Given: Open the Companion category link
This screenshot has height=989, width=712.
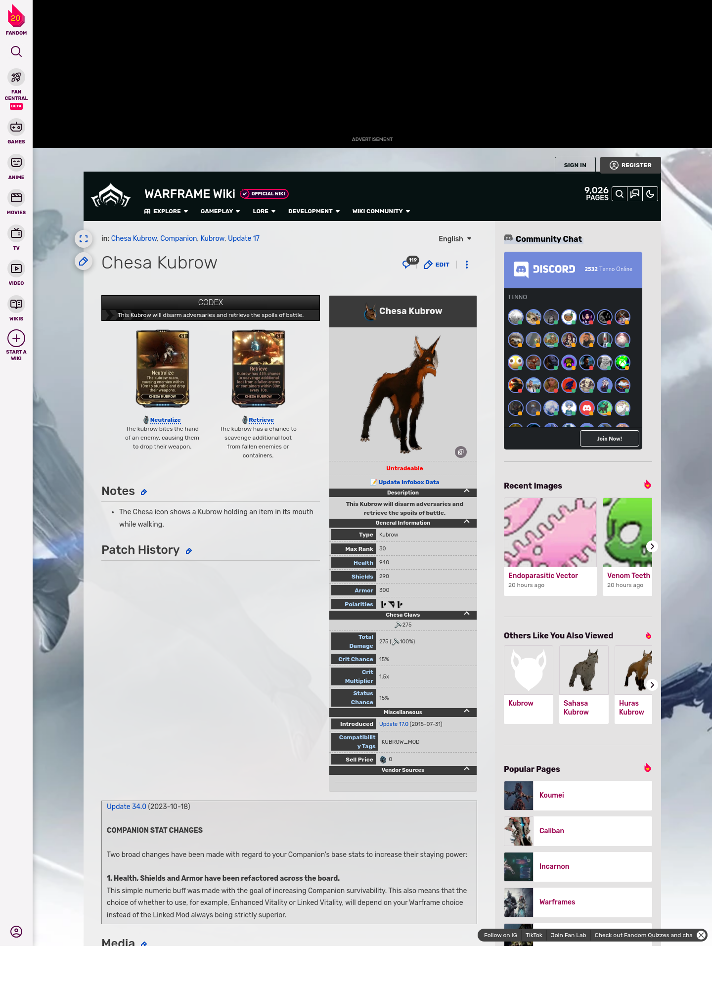Looking at the screenshot, I should click(178, 238).
